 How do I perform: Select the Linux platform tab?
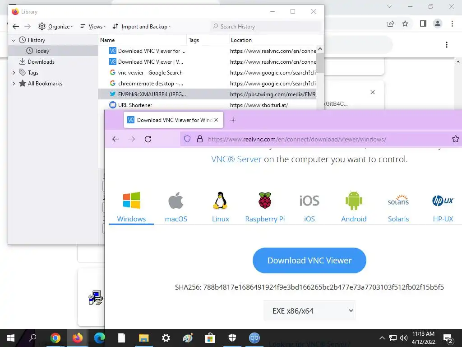point(220,207)
